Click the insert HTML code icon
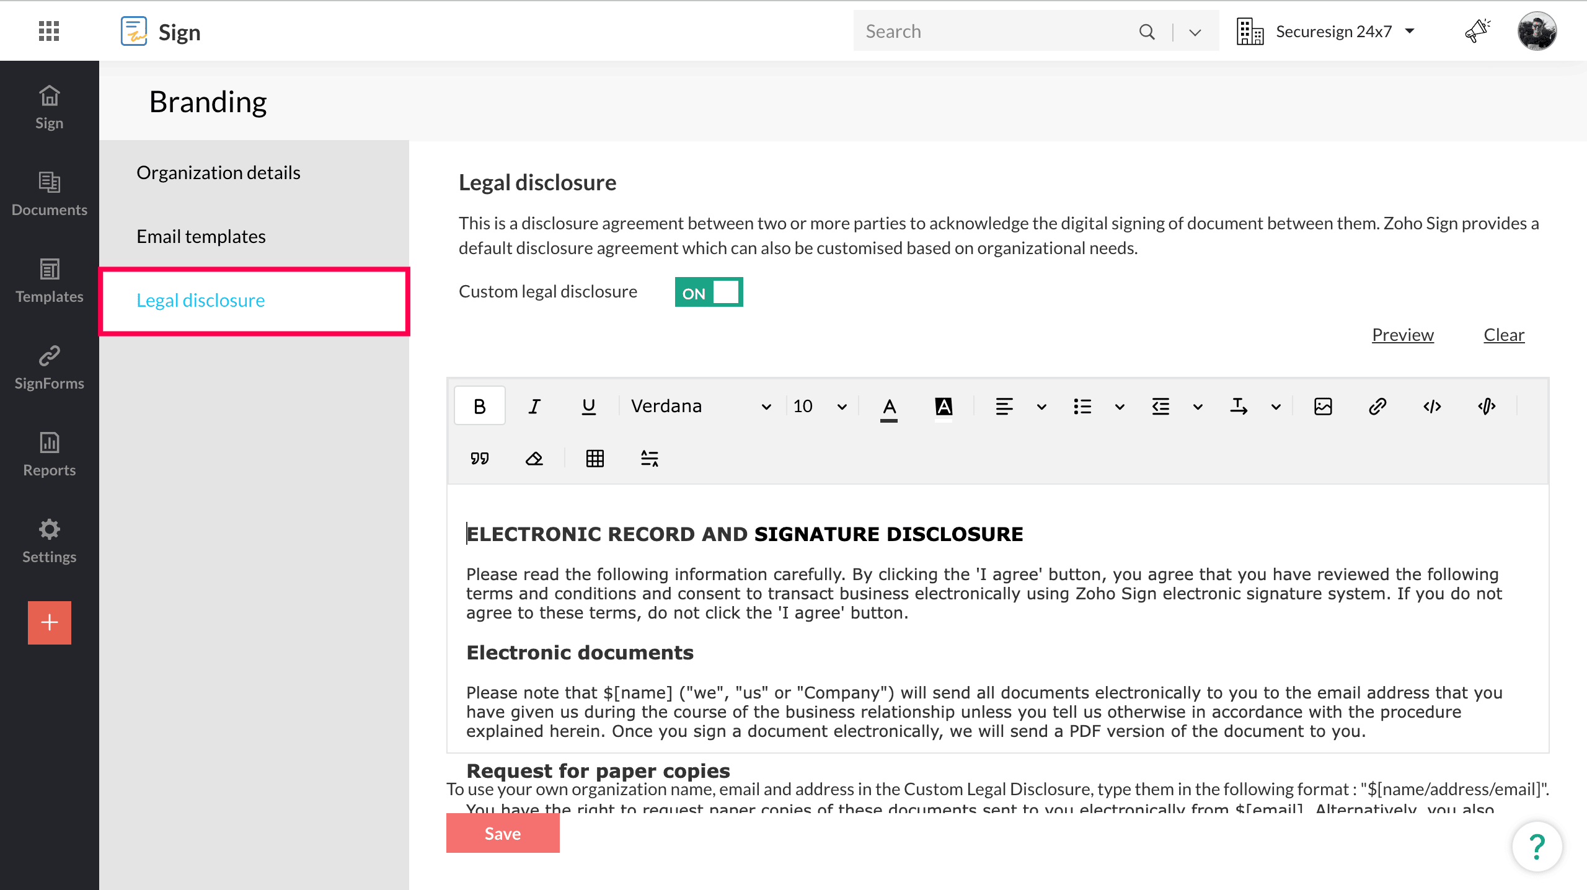The width and height of the screenshot is (1587, 890). pos(1432,407)
